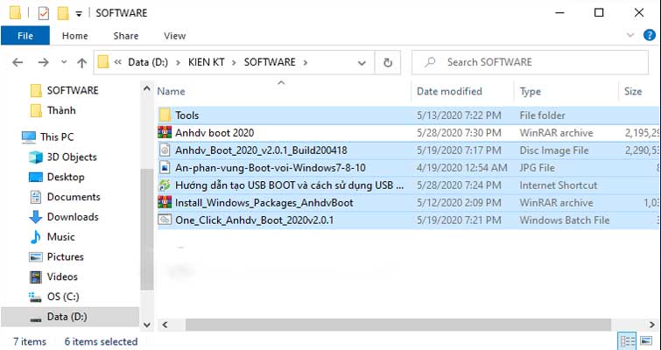Viewport: 661px width, 350px height.
Task: Open Desktop in navigation pane
Action: pyautogui.click(x=66, y=177)
